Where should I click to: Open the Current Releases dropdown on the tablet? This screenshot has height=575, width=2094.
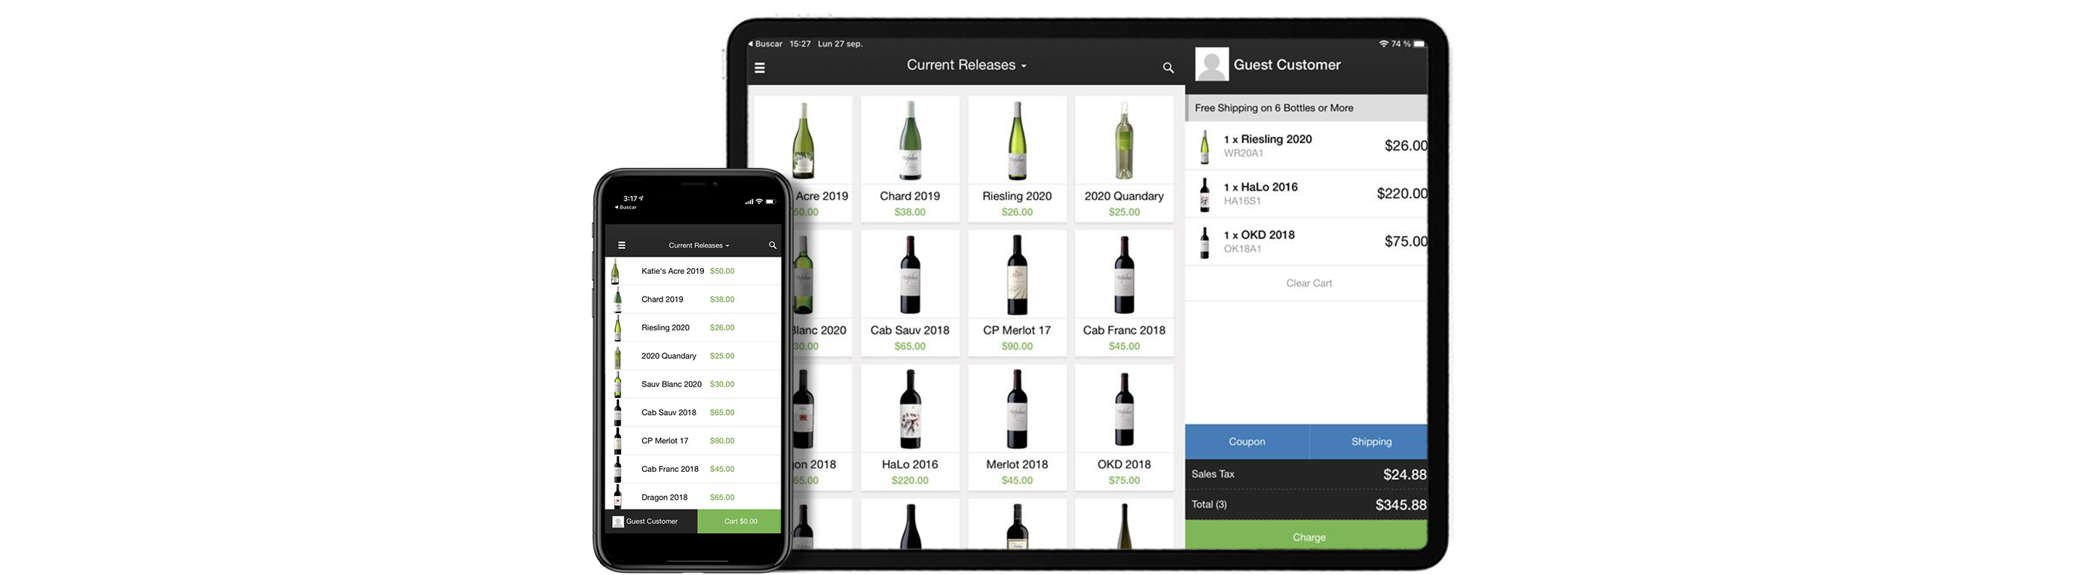click(x=966, y=65)
